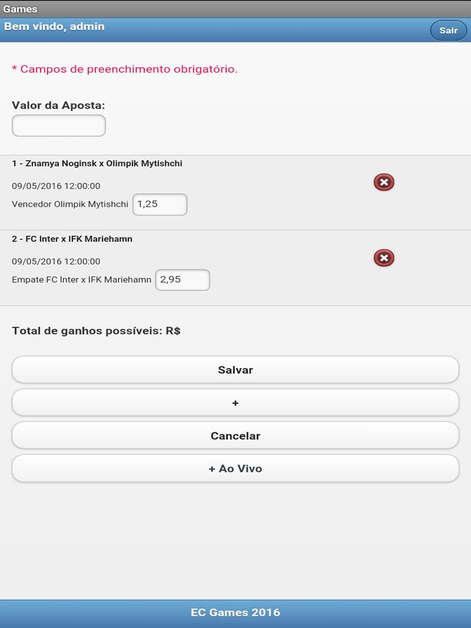
Task: Cancel the bet with Cancelar
Action: click(235, 436)
